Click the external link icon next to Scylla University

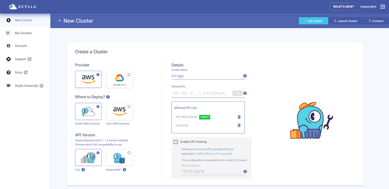click(x=41, y=86)
